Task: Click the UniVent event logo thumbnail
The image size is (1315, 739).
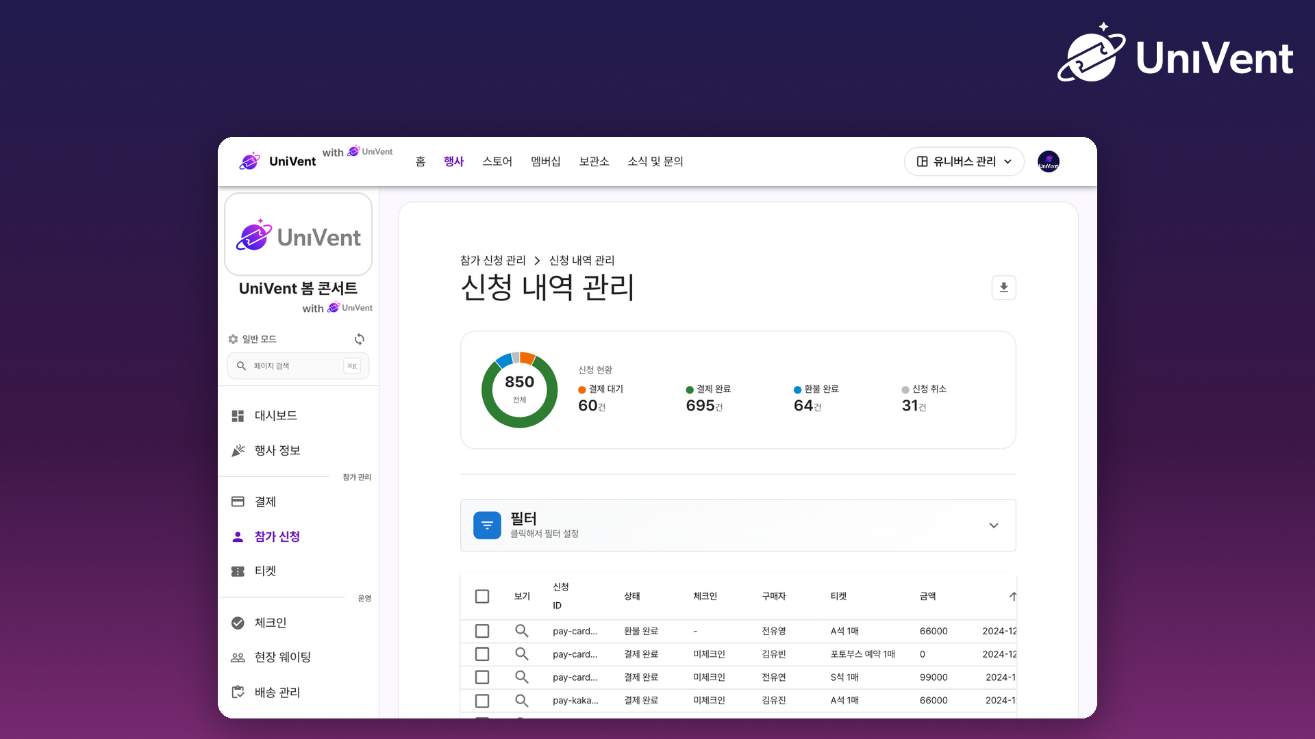Action: click(x=298, y=234)
